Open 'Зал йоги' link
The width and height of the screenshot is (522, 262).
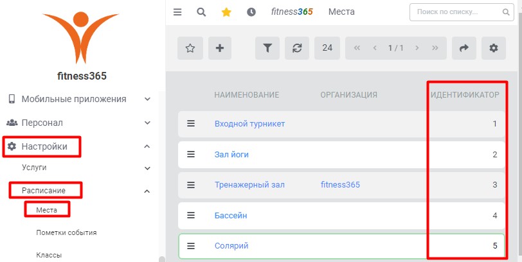[x=231, y=155]
